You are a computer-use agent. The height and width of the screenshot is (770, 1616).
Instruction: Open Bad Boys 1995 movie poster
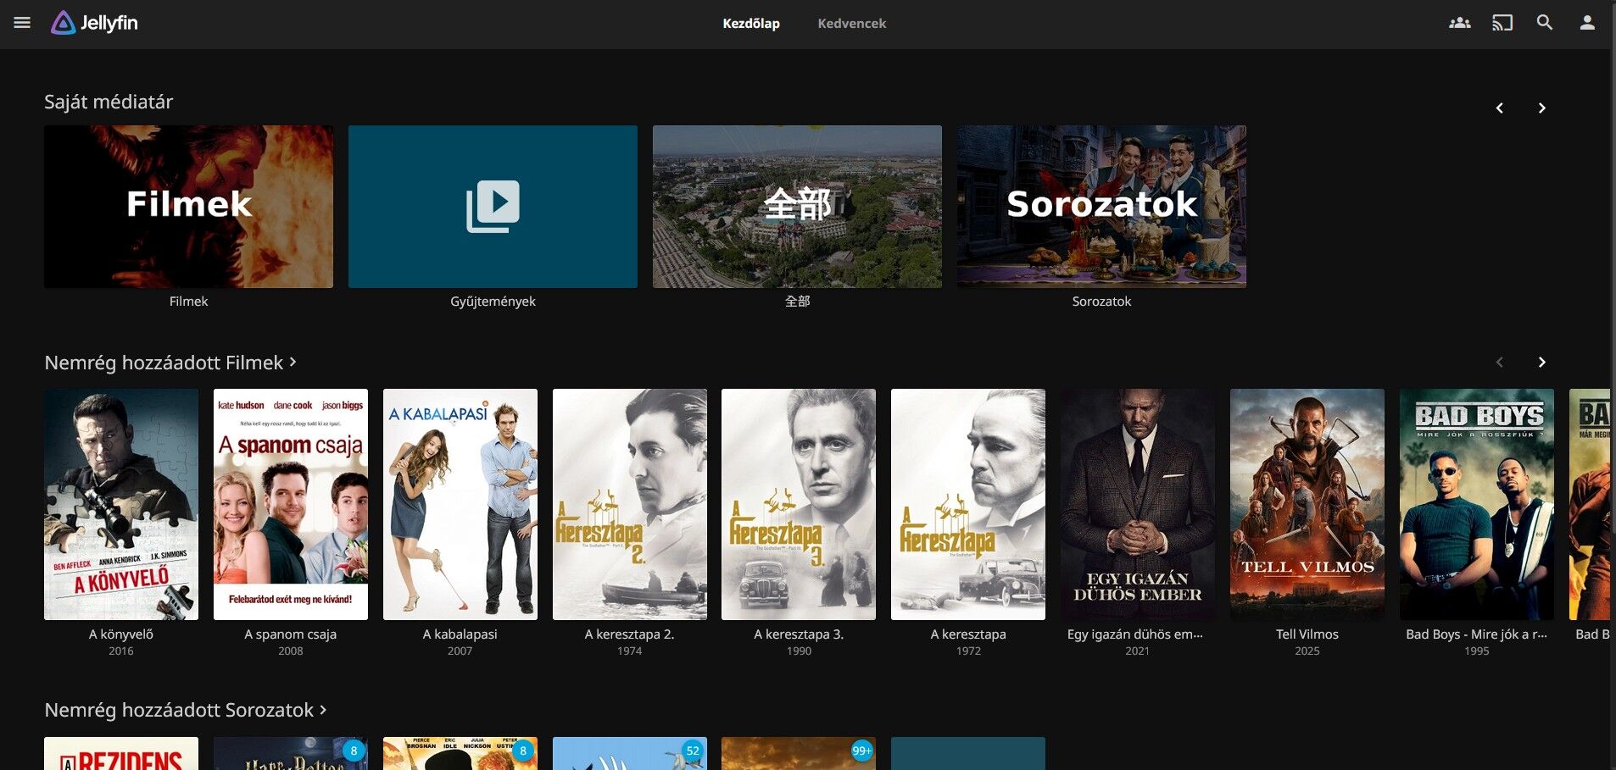click(x=1477, y=504)
